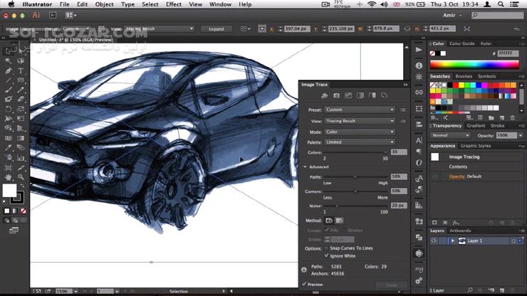
Task: Select the Pen tool
Action: tap(8, 71)
